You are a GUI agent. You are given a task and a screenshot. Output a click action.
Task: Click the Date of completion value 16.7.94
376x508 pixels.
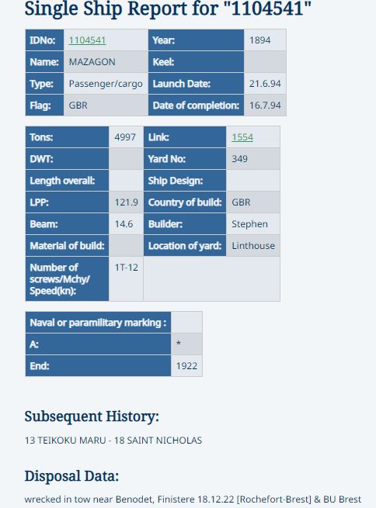[x=265, y=105]
